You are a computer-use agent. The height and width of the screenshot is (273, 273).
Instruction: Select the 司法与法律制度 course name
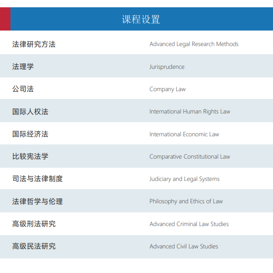pyautogui.click(x=37, y=179)
